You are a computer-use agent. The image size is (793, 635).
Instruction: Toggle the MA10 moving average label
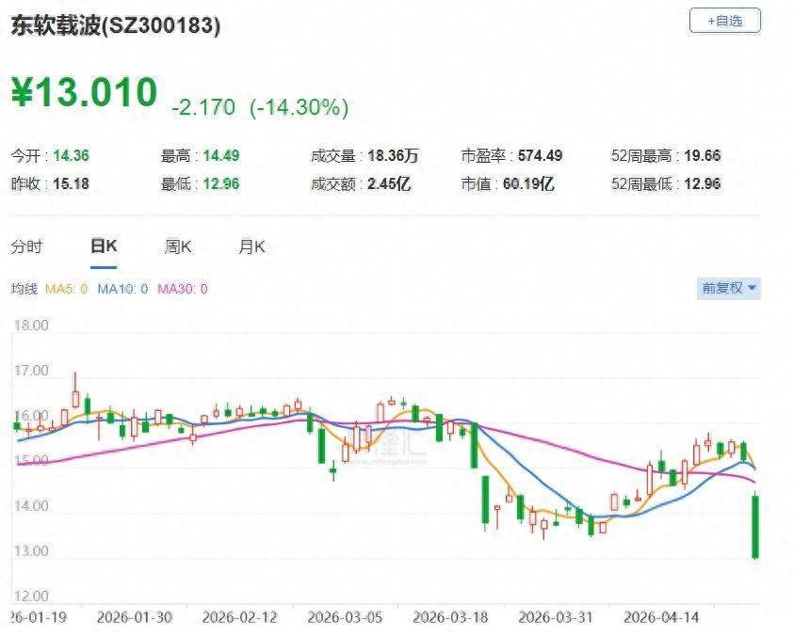pos(122,289)
